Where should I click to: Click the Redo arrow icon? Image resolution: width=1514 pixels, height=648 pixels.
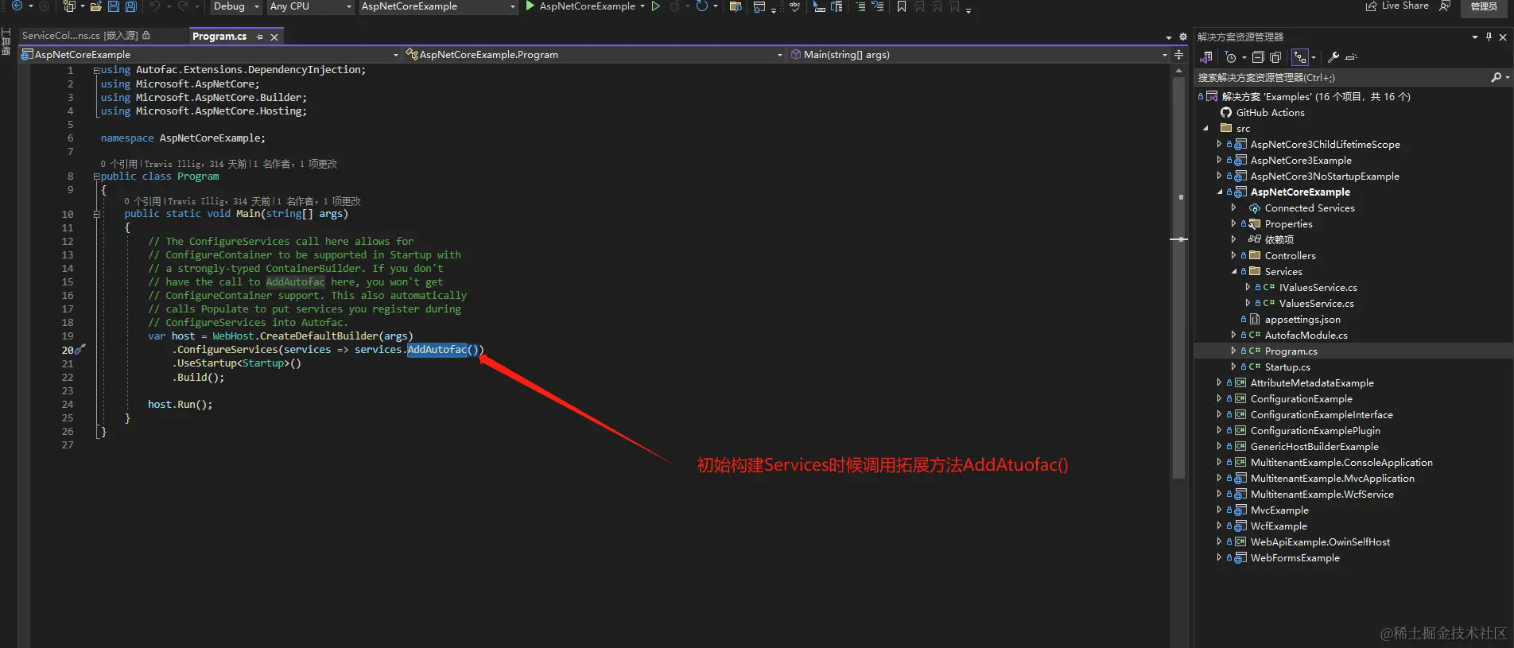[184, 6]
